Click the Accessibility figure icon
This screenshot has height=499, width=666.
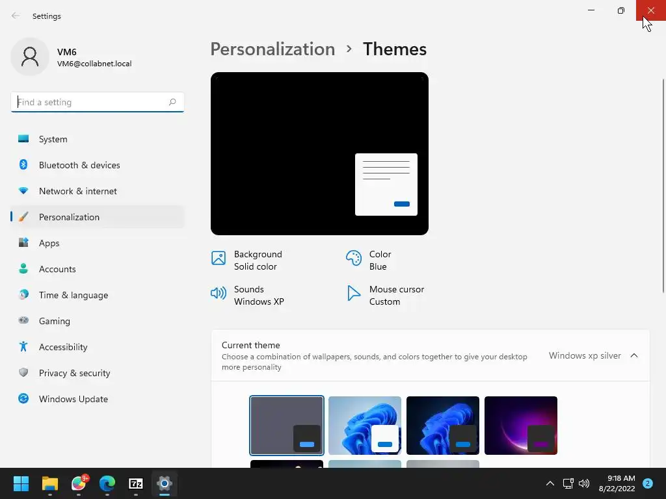23,347
